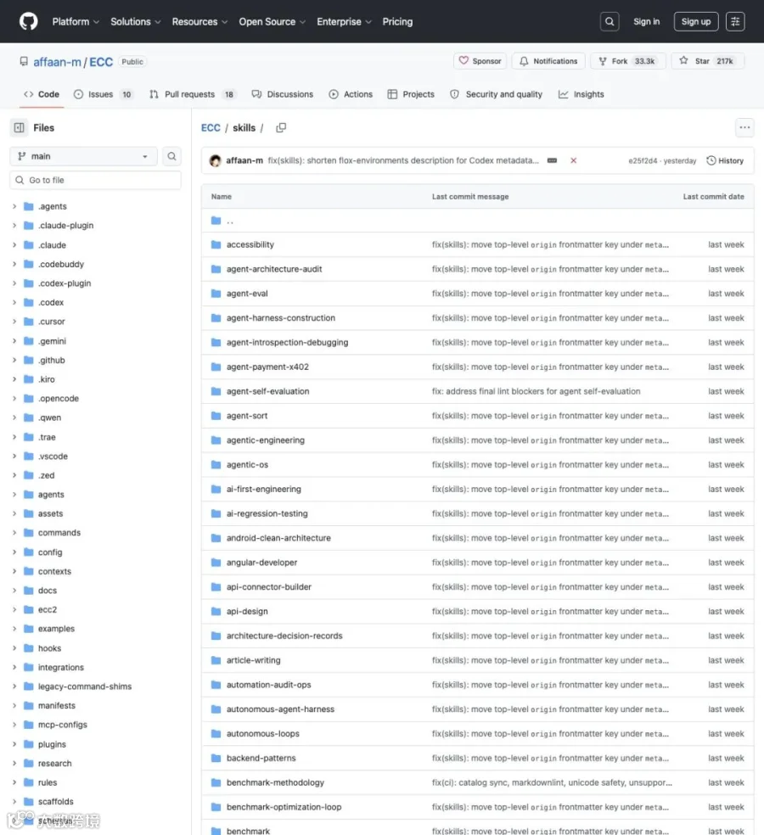Open the Platform dropdown menu
Image resolution: width=764 pixels, height=835 pixels.
tap(76, 22)
